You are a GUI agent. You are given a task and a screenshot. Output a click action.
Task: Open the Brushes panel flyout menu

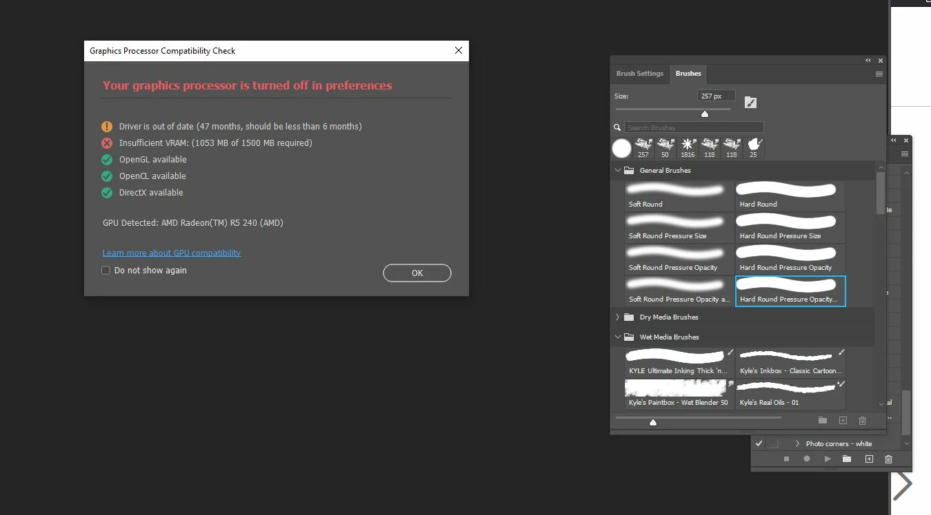(x=879, y=74)
